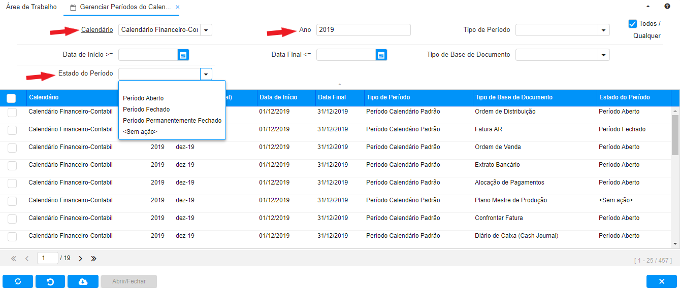
Task: Toggle the select-all checkbox in table header
Action: [11, 98]
